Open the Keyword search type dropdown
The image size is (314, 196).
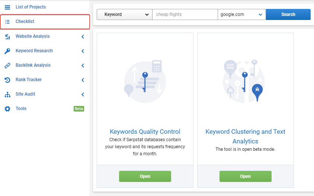tap(125, 14)
